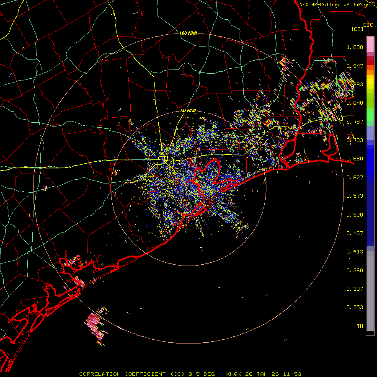Click the 0.413 scale value
The height and width of the screenshot is (377, 377).
click(355, 252)
